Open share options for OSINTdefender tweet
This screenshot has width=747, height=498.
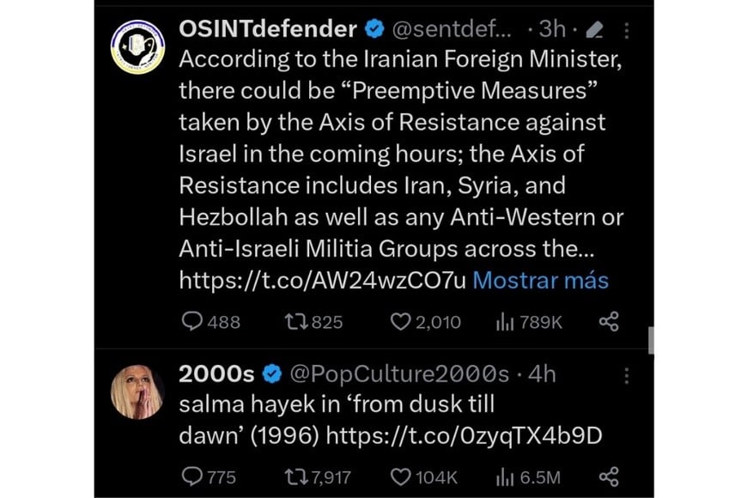(608, 322)
